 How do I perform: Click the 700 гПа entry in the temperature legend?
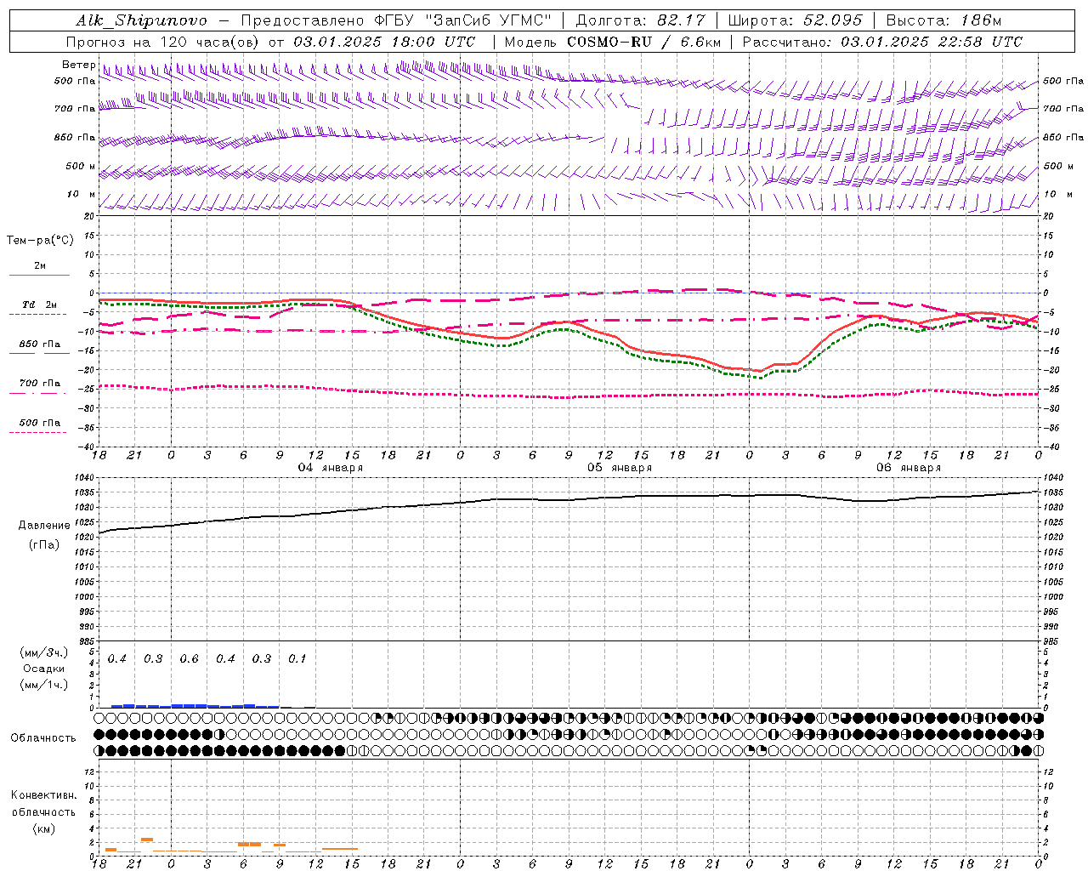click(x=40, y=383)
